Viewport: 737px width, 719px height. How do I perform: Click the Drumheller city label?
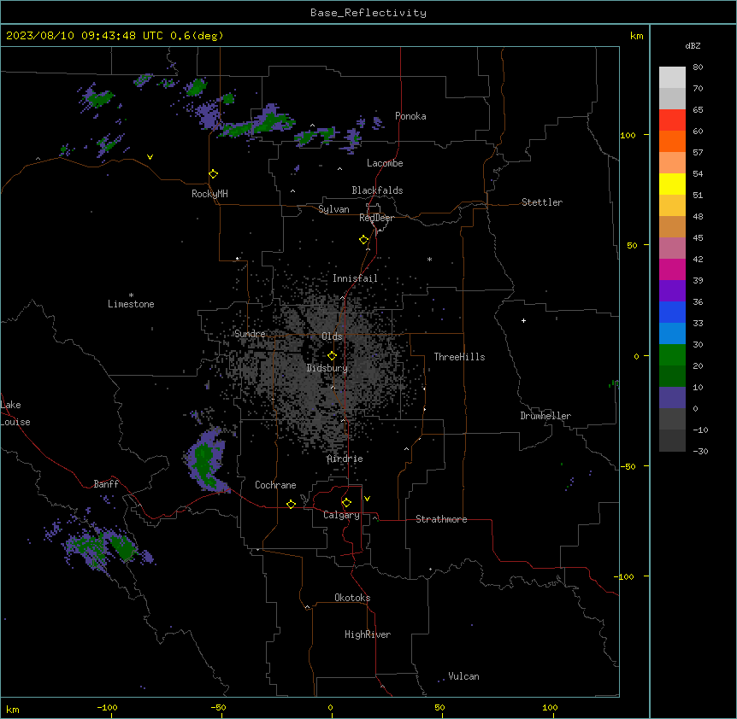[545, 416]
